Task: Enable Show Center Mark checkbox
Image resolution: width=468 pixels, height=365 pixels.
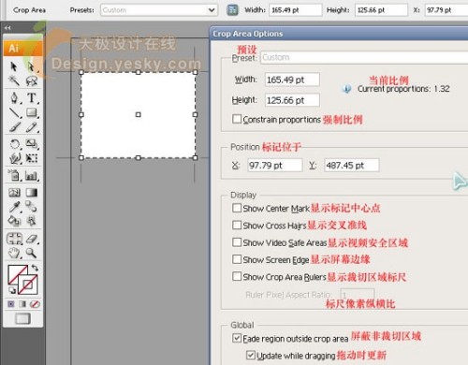Action: 237,208
